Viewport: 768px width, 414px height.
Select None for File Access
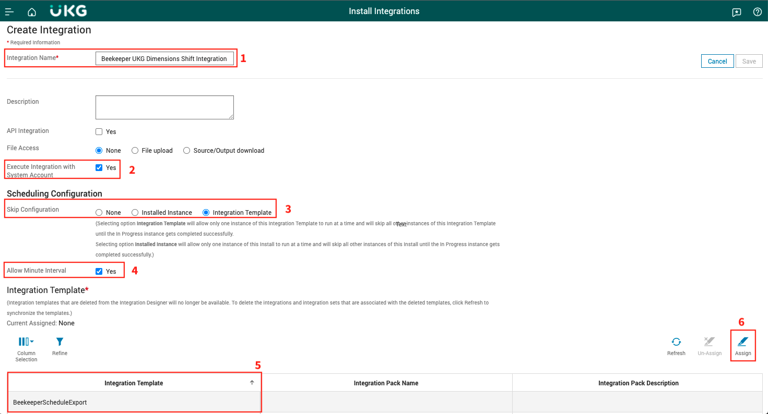[x=99, y=151]
